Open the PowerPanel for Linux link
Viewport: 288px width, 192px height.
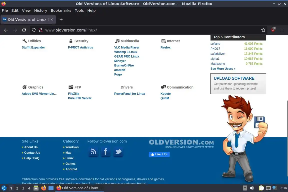129,94
